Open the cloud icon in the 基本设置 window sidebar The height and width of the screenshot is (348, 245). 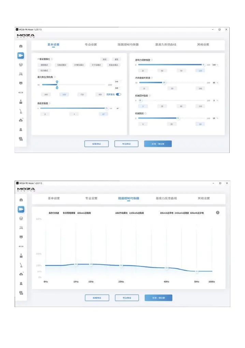click(x=21, y=120)
